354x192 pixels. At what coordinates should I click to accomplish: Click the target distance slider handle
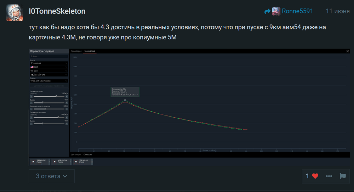tap(46, 109)
